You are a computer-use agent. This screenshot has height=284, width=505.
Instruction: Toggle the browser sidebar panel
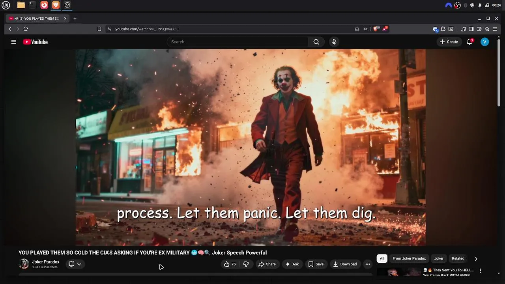click(x=471, y=29)
